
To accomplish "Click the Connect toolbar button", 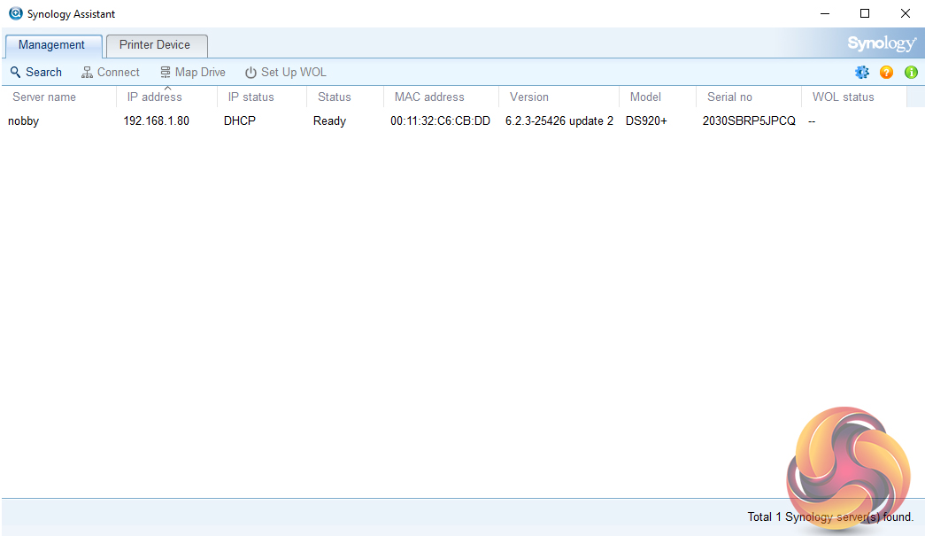I will point(111,72).
